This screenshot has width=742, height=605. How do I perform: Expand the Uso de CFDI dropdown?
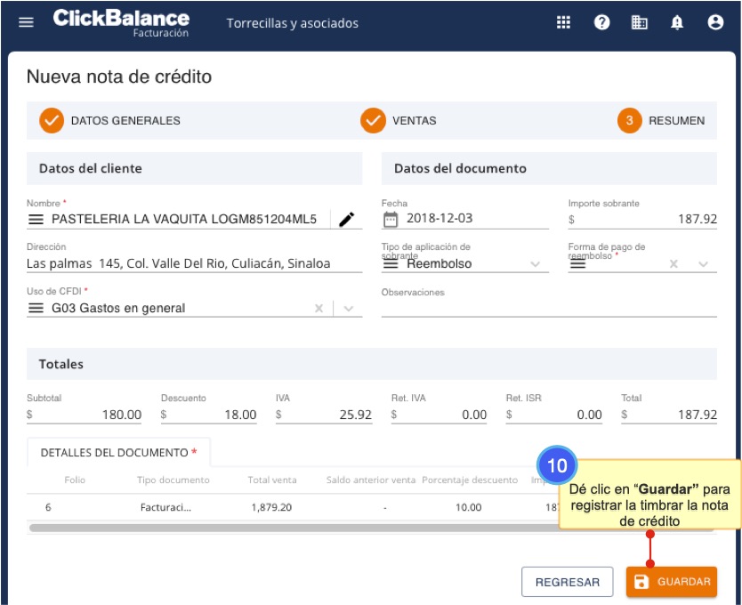coord(349,309)
